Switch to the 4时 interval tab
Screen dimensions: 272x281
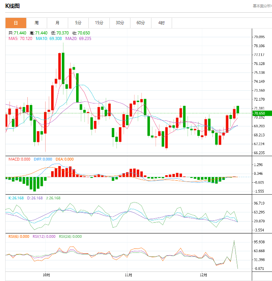click(x=161, y=23)
